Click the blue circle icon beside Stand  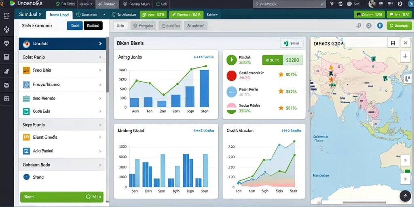point(26,177)
